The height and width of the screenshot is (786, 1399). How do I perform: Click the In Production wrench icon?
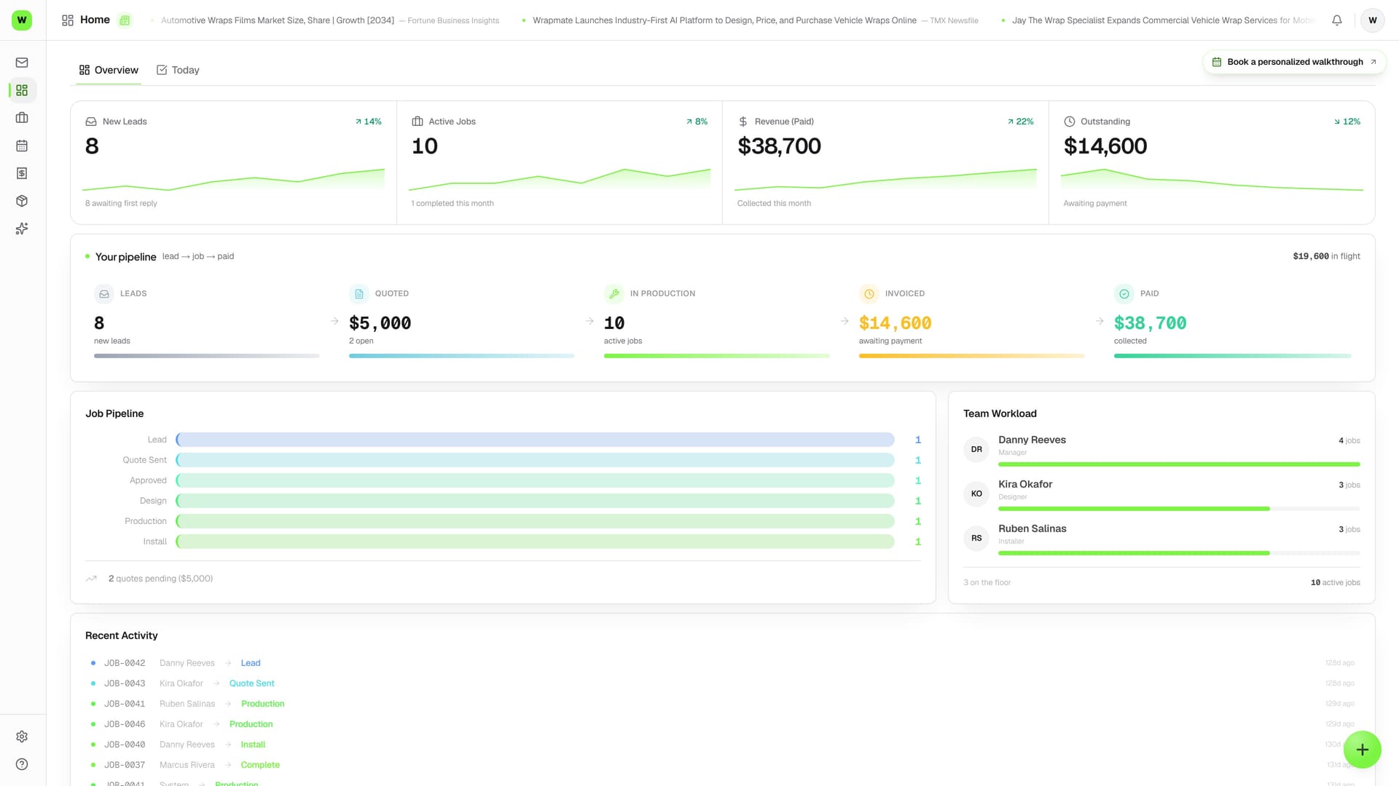614,294
